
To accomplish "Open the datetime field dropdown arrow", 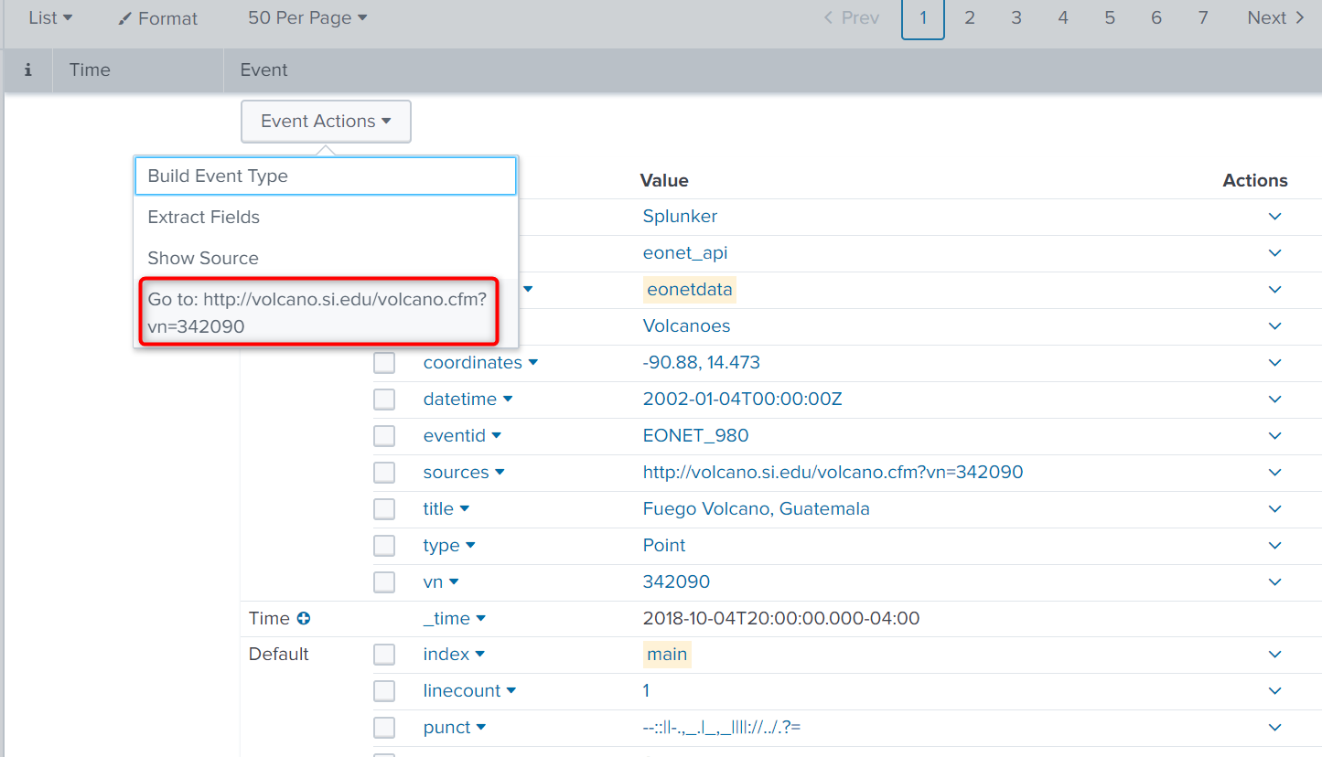I will tap(510, 399).
